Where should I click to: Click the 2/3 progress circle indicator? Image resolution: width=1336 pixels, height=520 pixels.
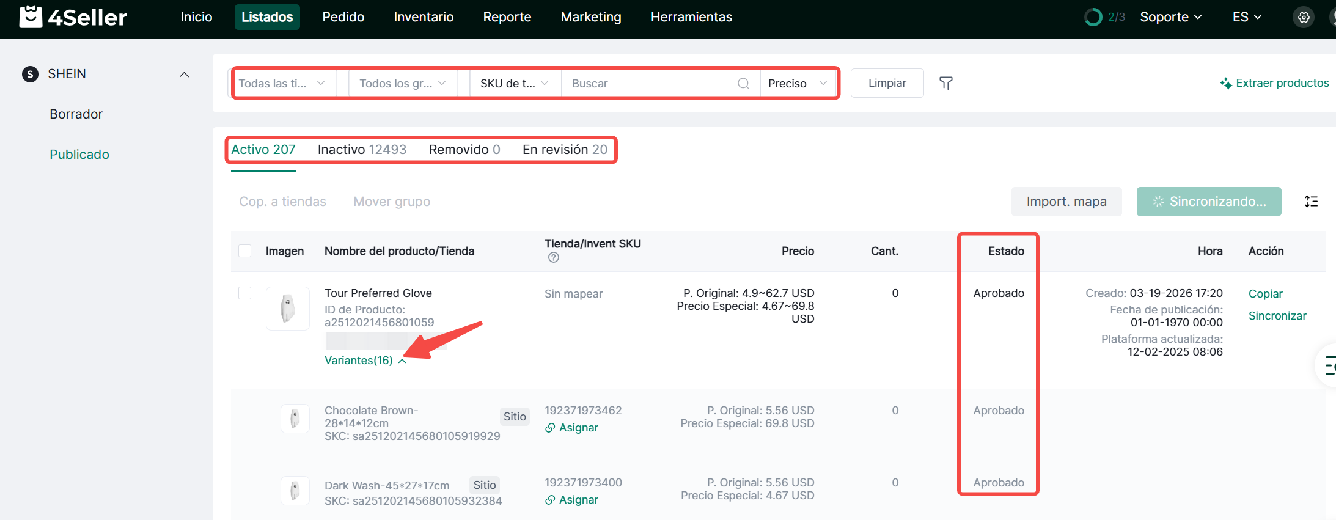(x=1093, y=17)
